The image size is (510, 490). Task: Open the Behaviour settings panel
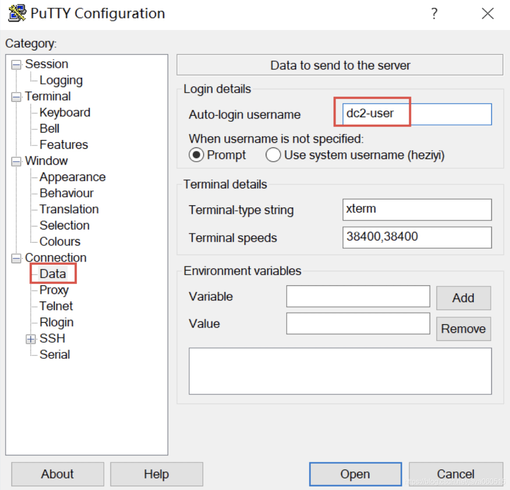[x=67, y=193]
